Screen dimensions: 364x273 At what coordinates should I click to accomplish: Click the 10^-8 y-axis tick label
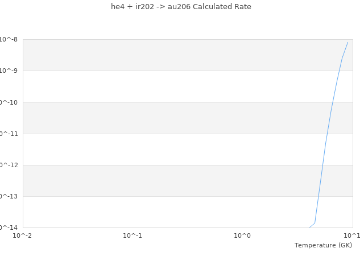[x=9, y=39]
